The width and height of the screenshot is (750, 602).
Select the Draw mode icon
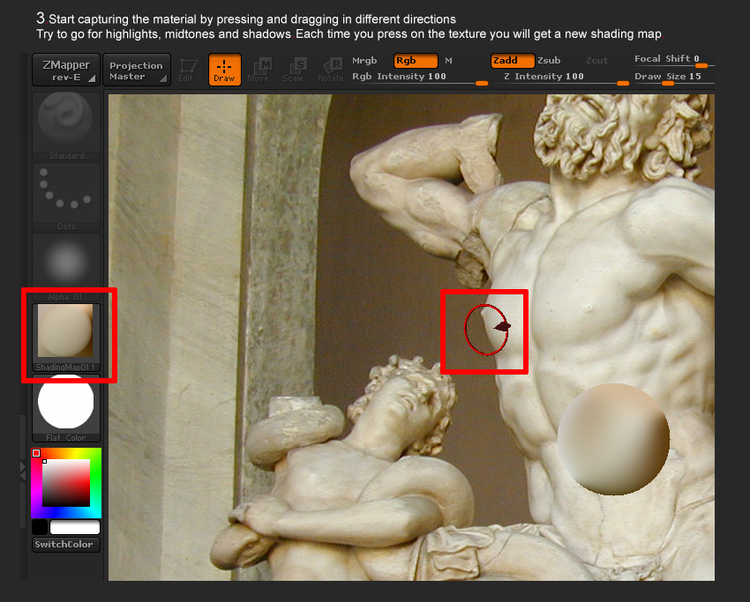coord(224,70)
